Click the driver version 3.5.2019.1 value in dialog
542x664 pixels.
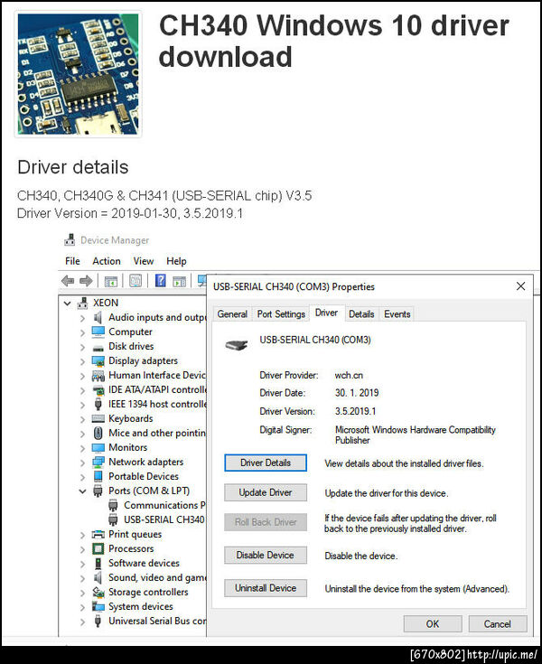(x=355, y=411)
